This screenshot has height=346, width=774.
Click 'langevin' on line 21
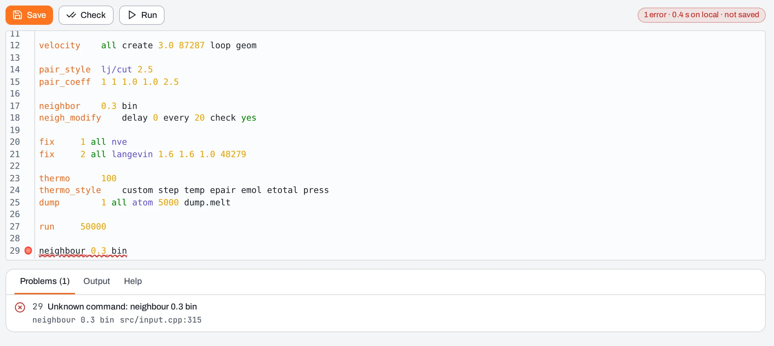(x=132, y=154)
